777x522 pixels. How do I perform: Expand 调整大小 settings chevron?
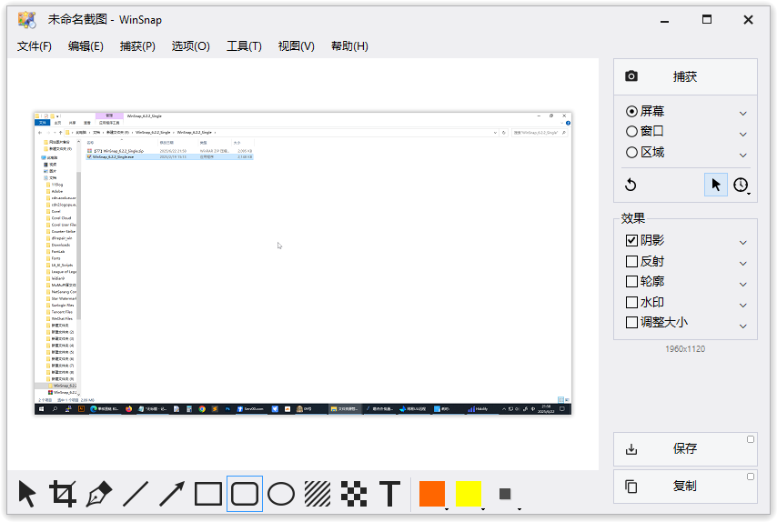click(742, 326)
